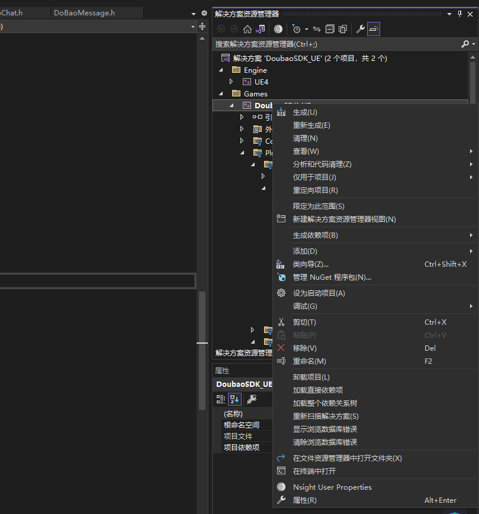The height and width of the screenshot is (514, 479).
Task: Select the UE4 project node
Action: [261, 82]
